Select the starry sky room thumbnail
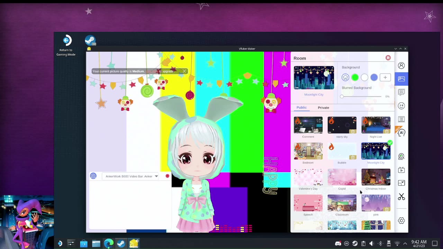443x249 pixels. (342, 125)
